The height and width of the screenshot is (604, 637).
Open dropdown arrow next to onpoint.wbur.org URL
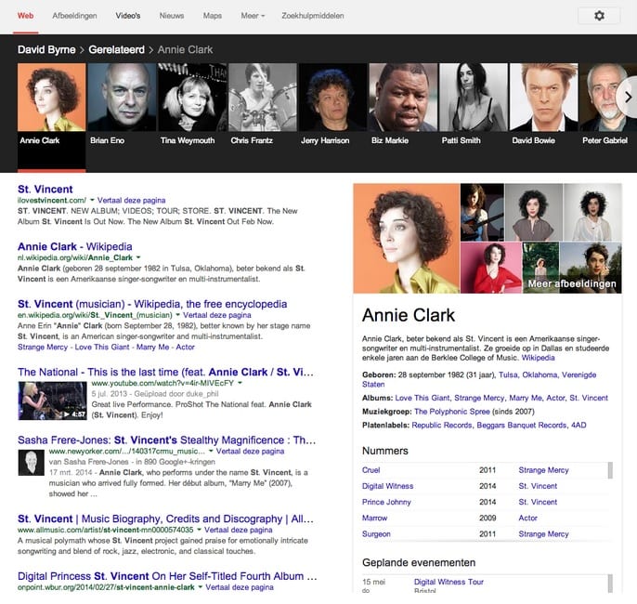coord(201,587)
